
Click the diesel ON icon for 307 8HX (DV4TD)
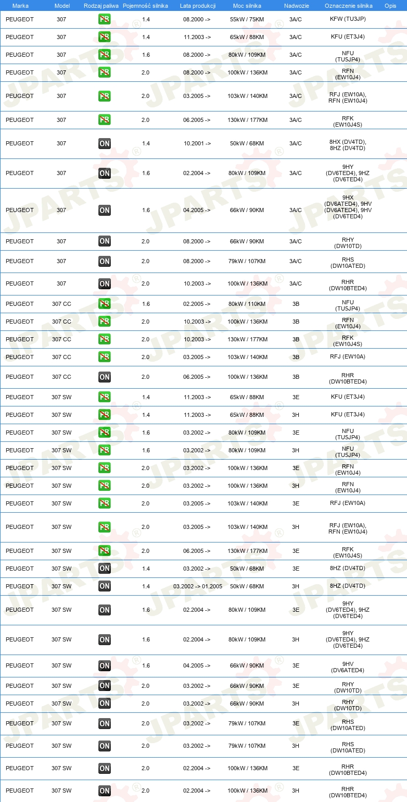coord(105,143)
